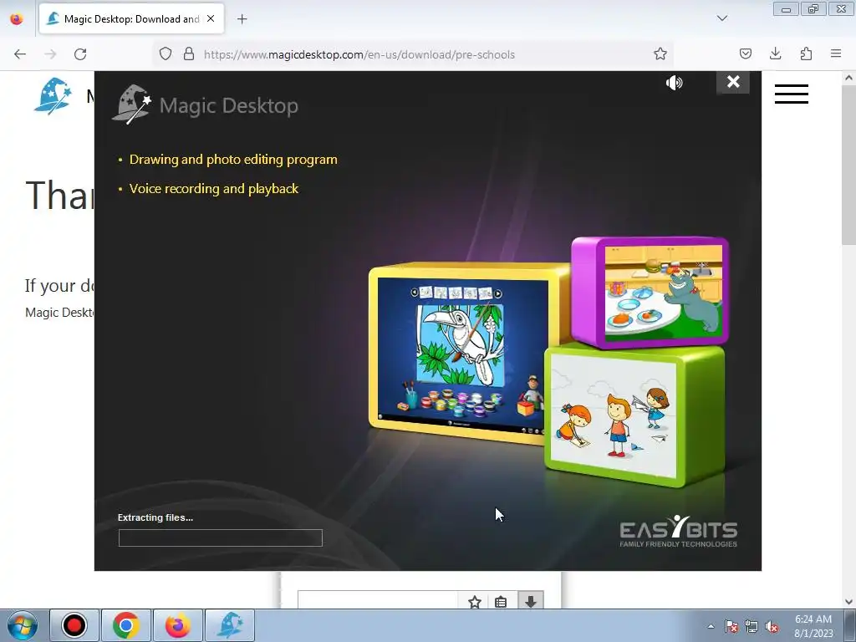Viewport: 856px width, 642px height.
Task: Click download arrow button in page illustration
Action: 531,600
